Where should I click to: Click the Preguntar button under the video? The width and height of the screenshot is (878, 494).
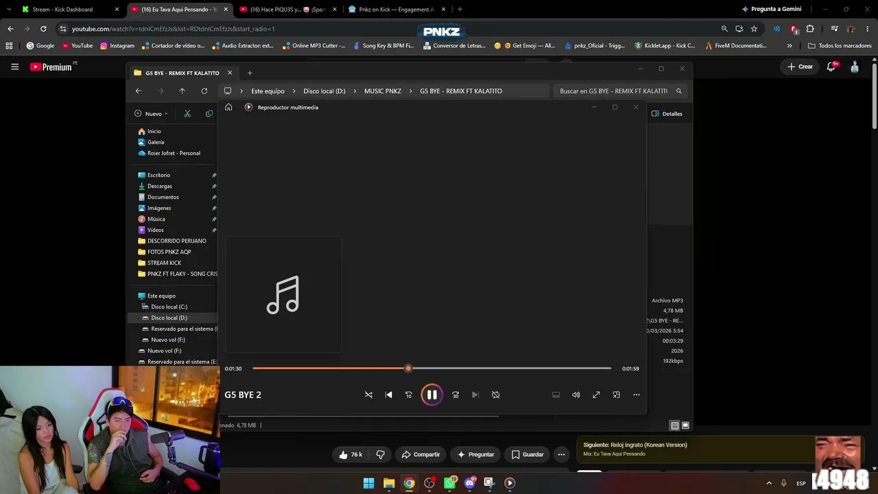pyautogui.click(x=475, y=454)
